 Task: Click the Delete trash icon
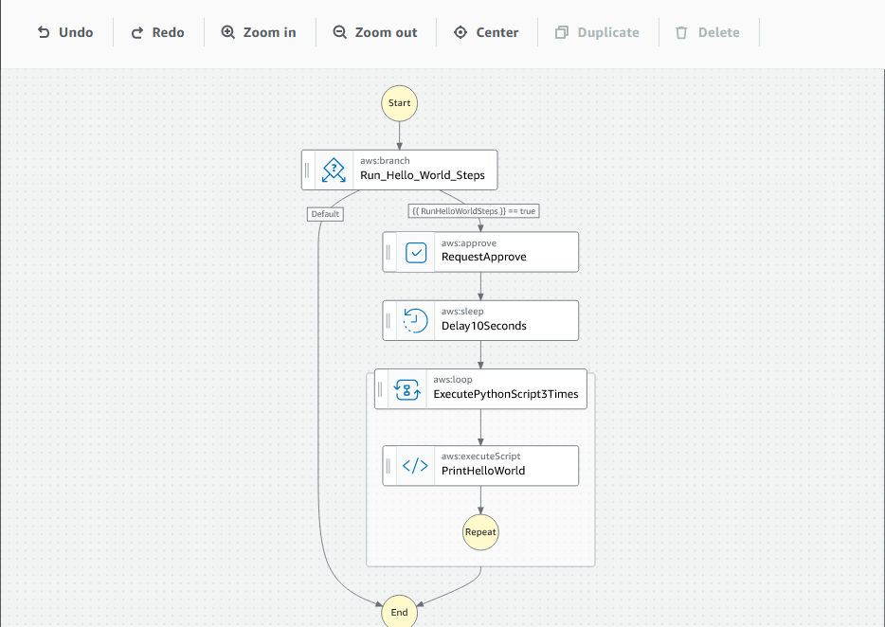679,31
